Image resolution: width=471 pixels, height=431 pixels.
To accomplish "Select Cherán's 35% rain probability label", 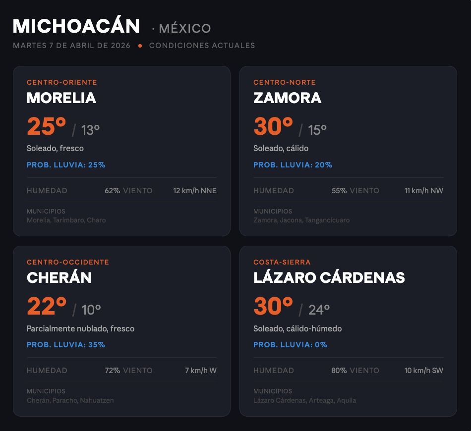I will 66,345.
